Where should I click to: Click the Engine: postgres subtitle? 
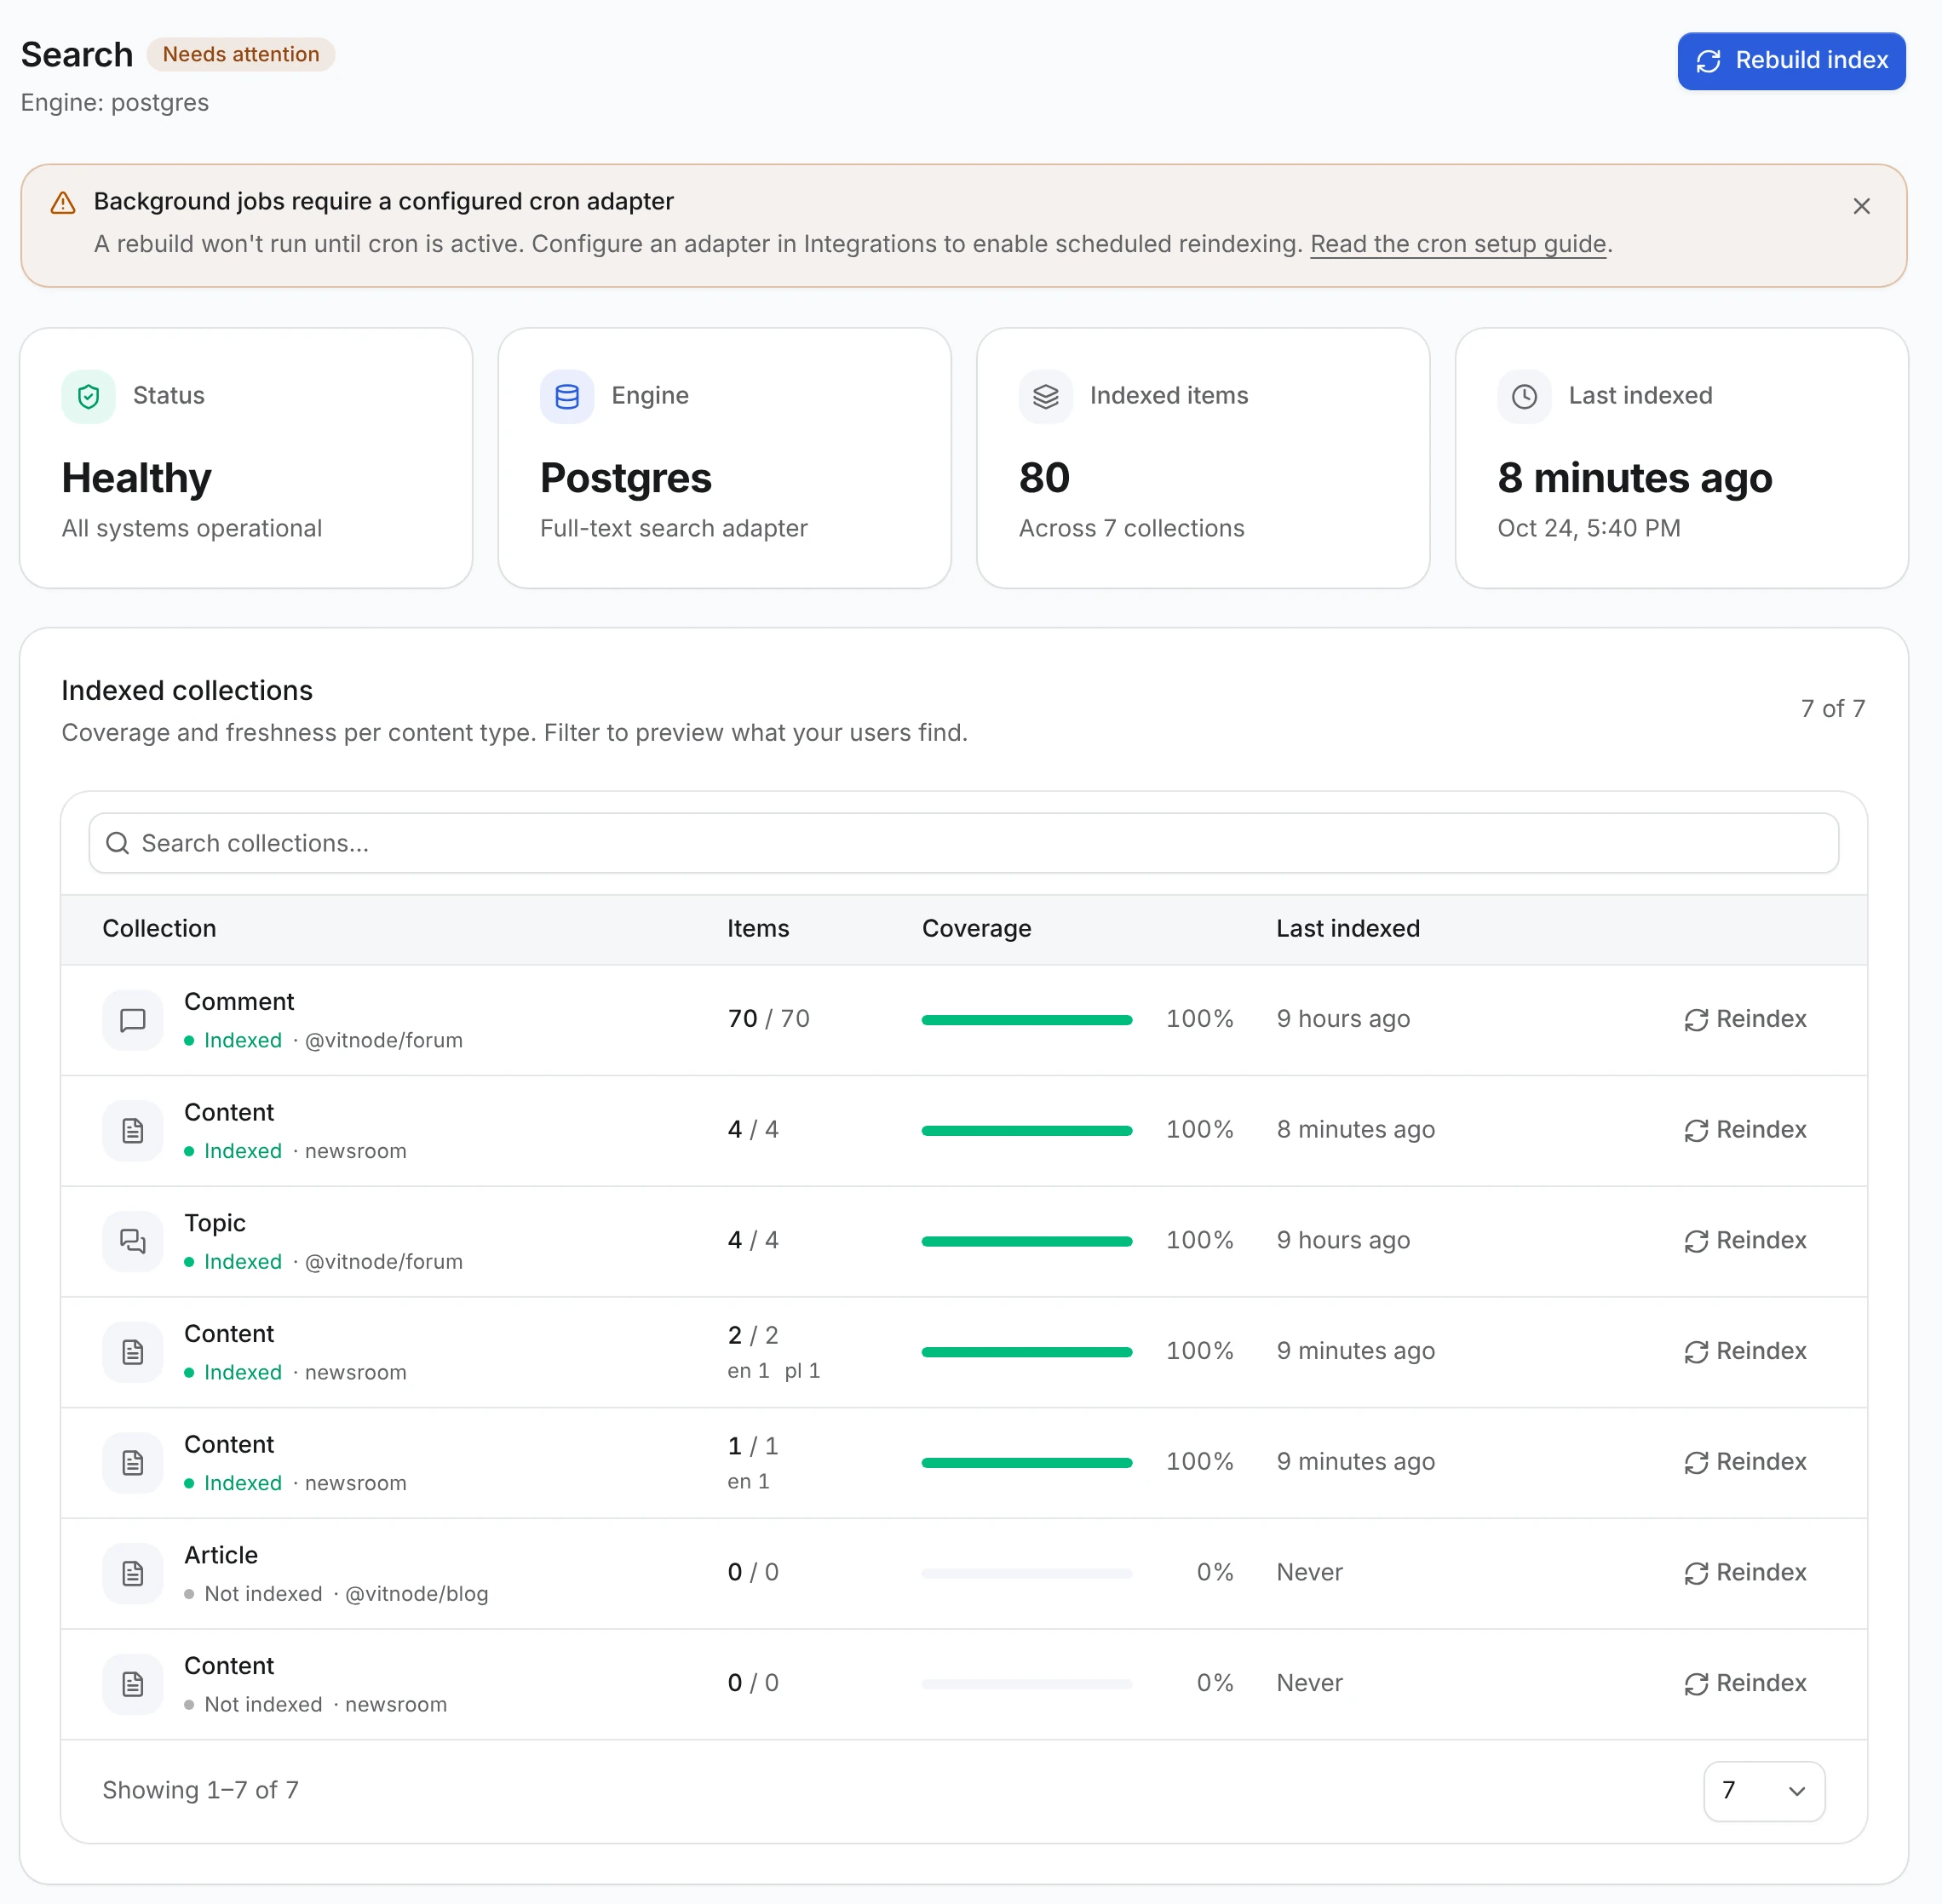(114, 103)
